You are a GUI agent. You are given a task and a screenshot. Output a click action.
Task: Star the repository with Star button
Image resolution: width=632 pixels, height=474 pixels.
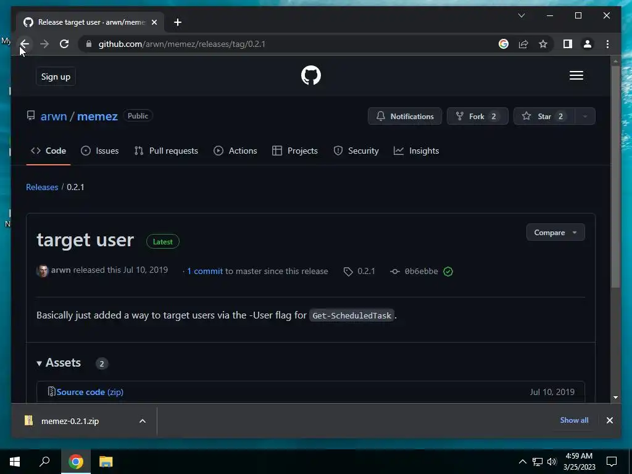pos(544,116)
